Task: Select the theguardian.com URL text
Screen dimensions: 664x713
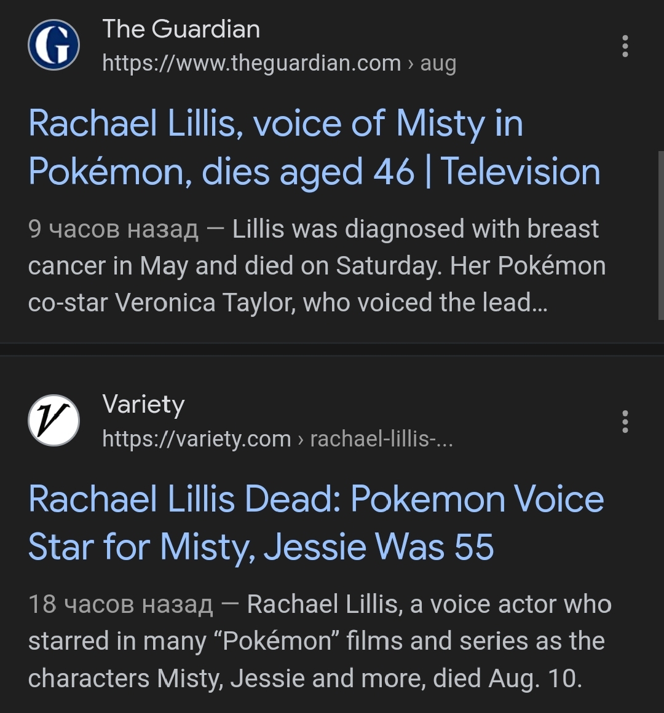Action: point(251,63)
